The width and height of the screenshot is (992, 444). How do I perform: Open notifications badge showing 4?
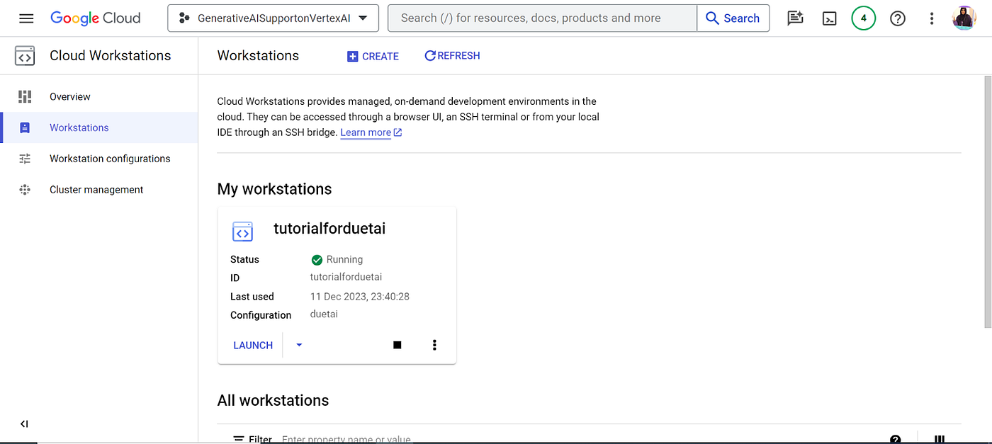[863, 18]
